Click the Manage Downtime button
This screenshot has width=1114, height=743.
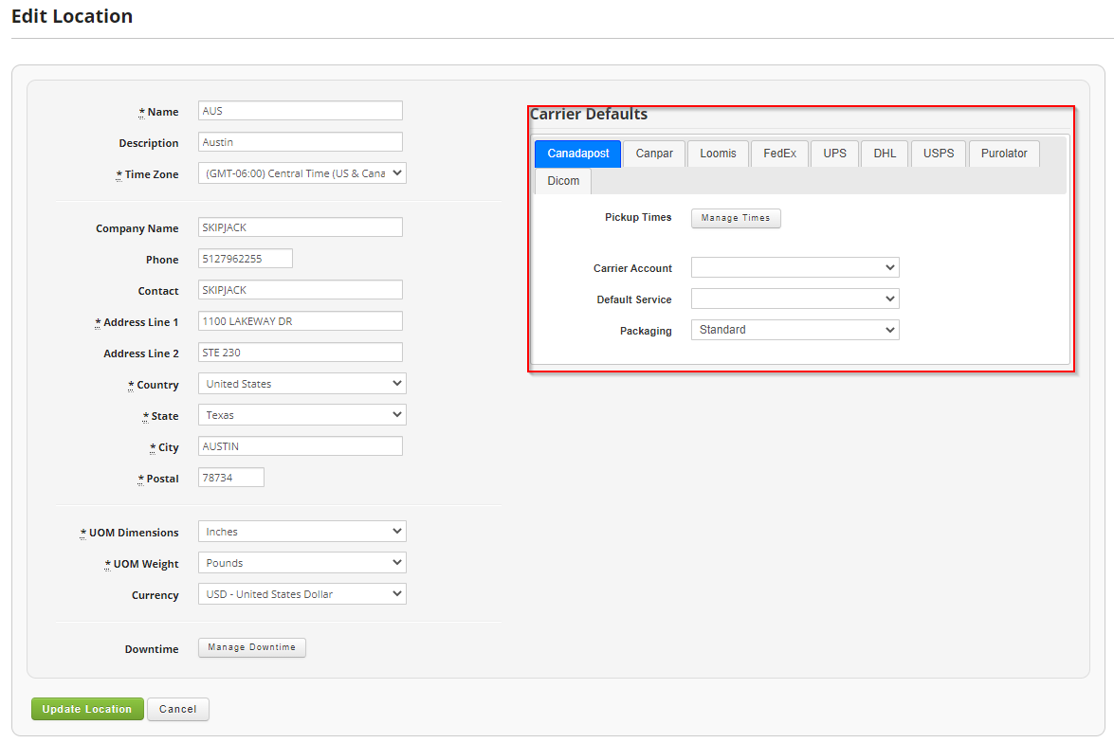(x=251, y=647)
